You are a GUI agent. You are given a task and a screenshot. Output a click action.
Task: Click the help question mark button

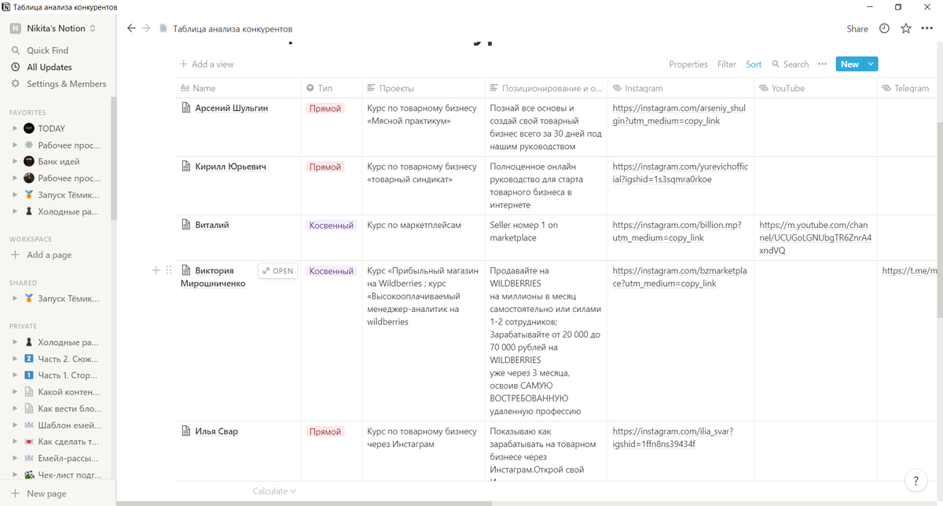click(x=915, y=481)
